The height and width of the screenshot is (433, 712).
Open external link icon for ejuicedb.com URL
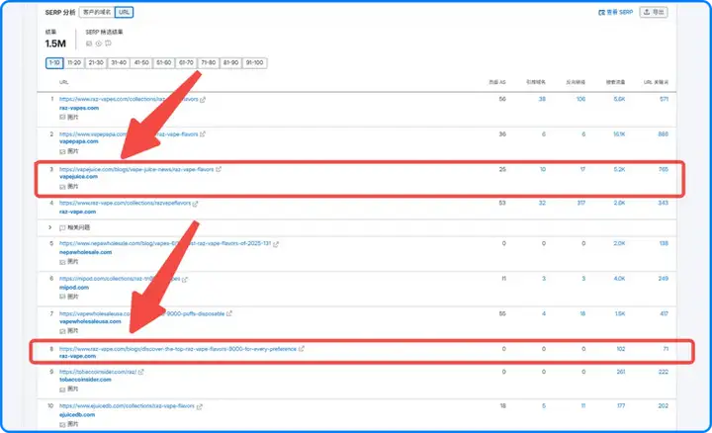(x=199, y=406)
